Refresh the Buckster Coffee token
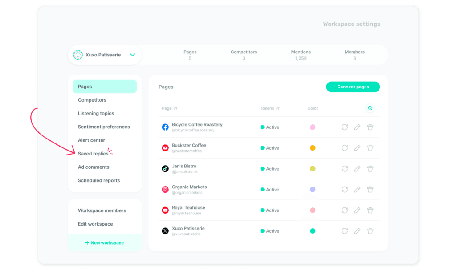This screenshot has height=270, width=456. [x=345, y=148]
